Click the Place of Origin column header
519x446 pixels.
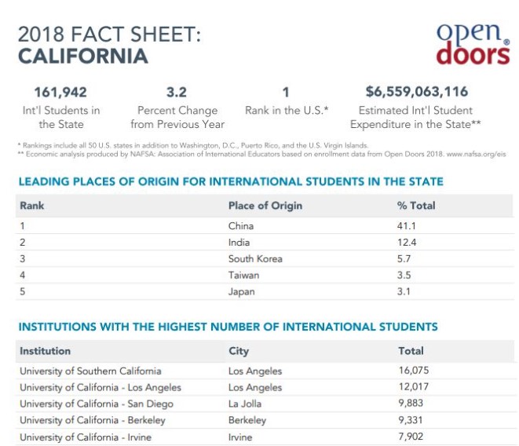[x=265, y=206]
